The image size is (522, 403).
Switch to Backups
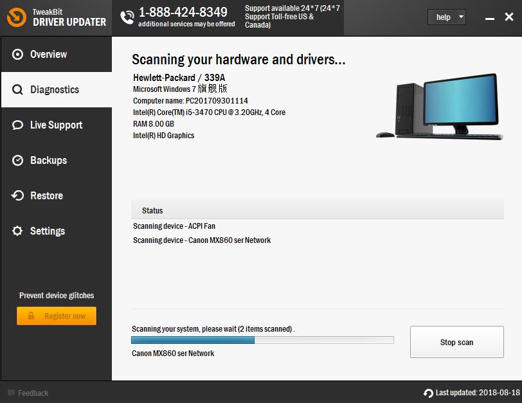(x=57, y=161)
